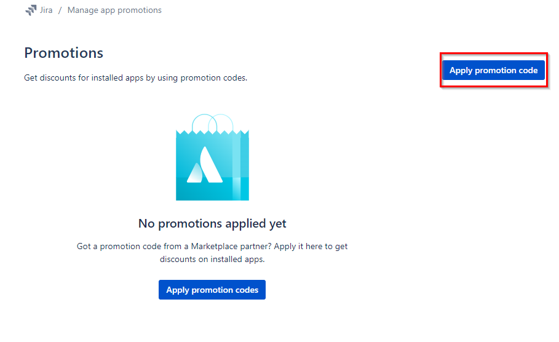Click the 'No promotions applied yet' heading
The image size is (559, 342).
212,223
